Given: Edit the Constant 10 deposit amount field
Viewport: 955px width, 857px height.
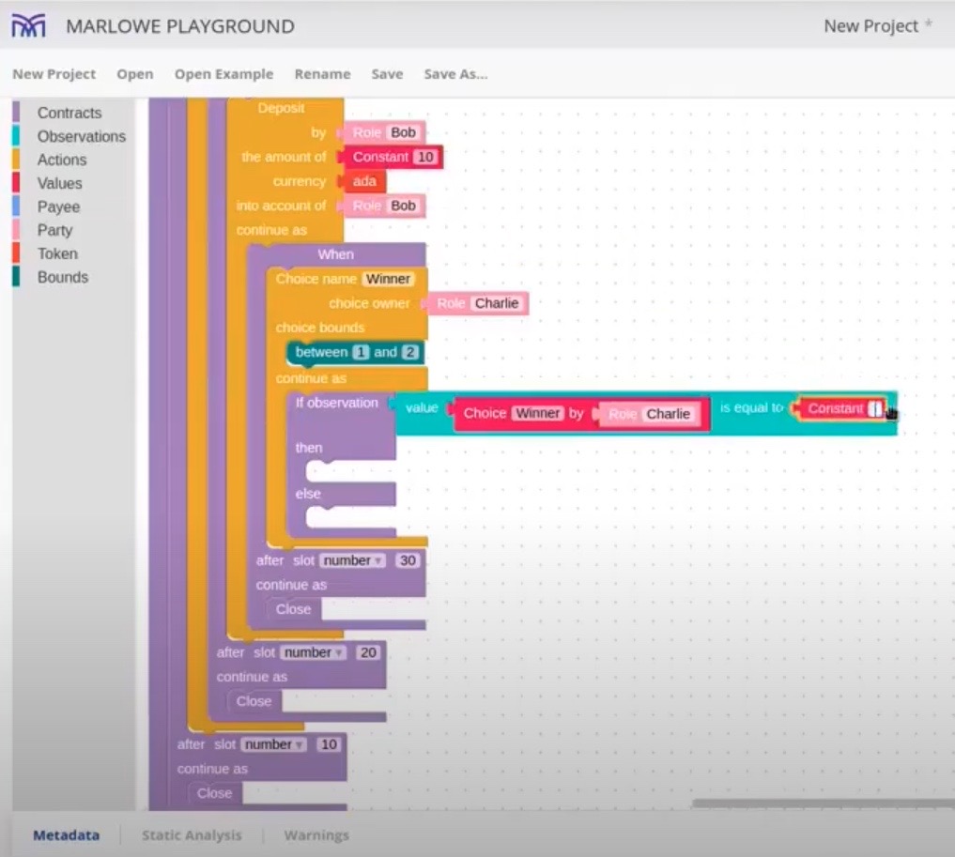Looking at the screenshot, I should (x=425, y=157).
